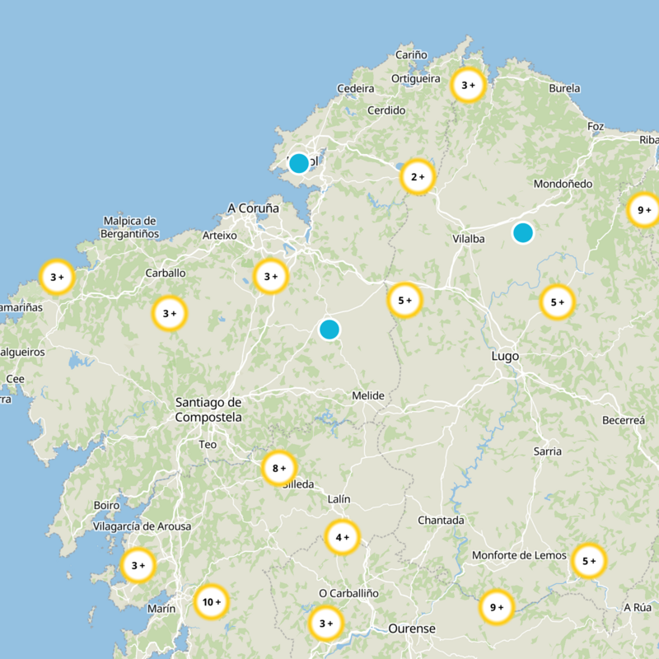659x659 pixels.
Task: Click the Ourense city label
Action: point(412,629)
